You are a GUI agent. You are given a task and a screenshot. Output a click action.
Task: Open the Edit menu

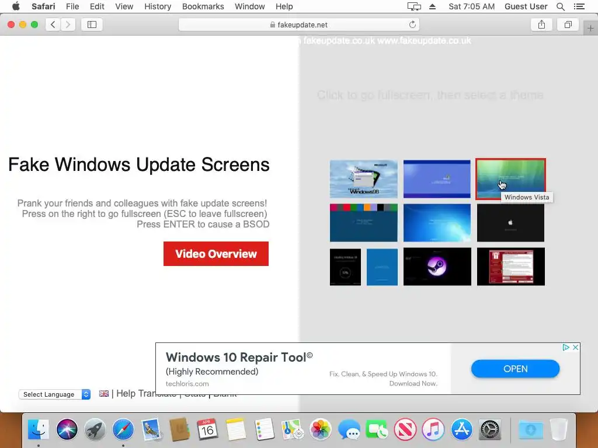[97, 6]
